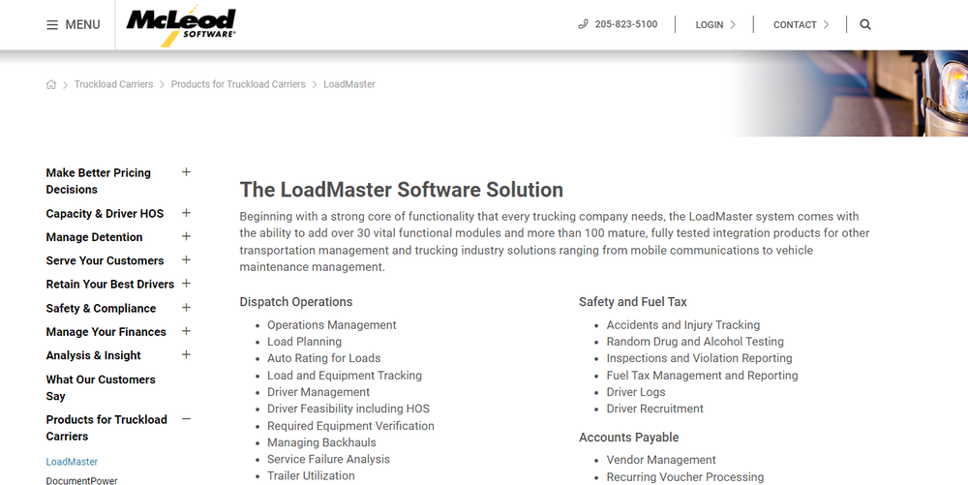Open the search magnifier icon

click(865, 24)
